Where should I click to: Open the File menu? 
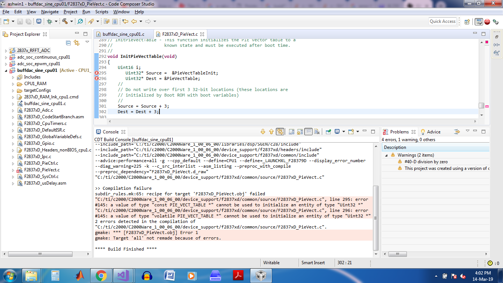click(x=6, y=12)
